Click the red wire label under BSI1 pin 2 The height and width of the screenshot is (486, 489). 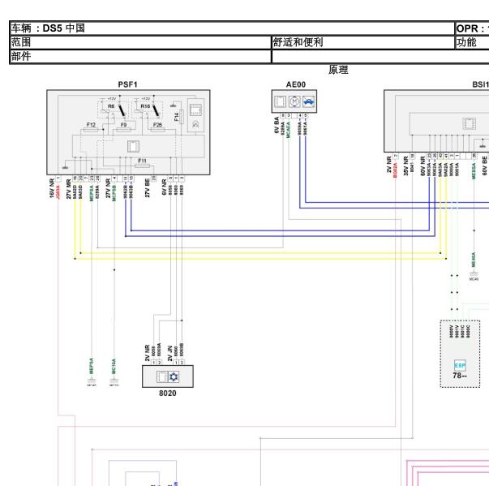(x=395, y=170)
